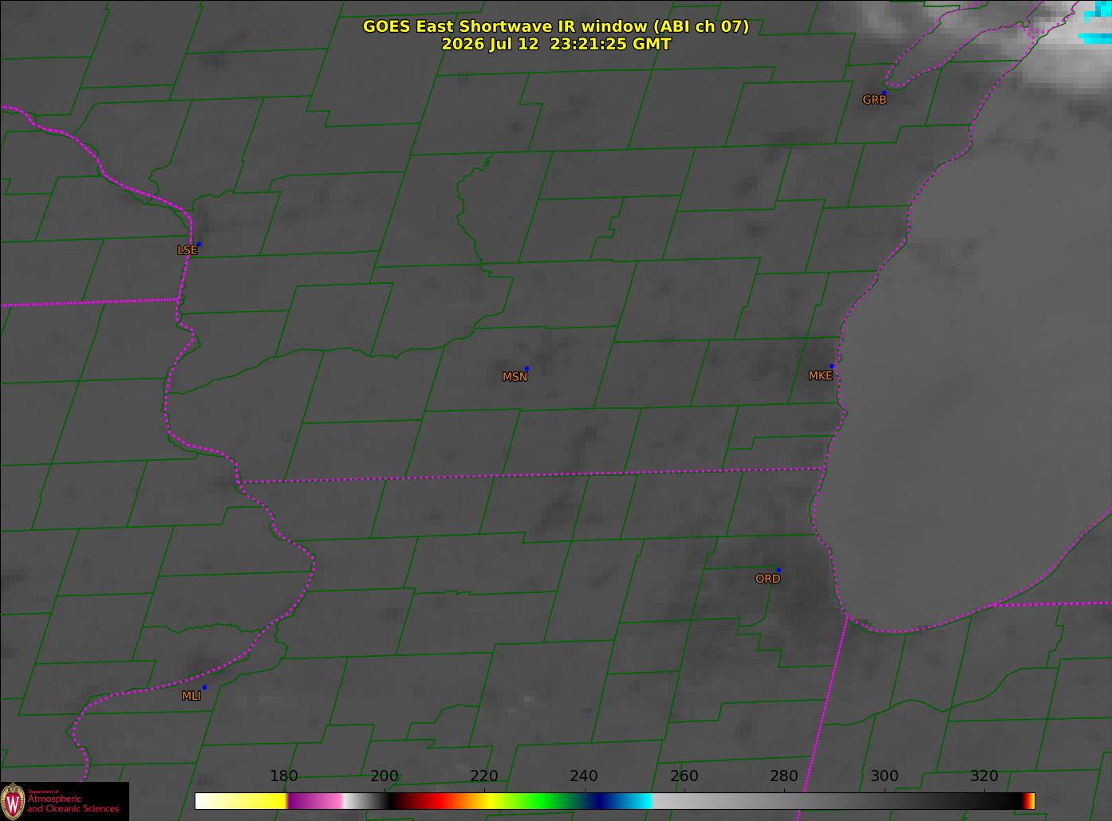Select the ORD station label
This screenshot has height=821, width=1112.
(767, 579)
